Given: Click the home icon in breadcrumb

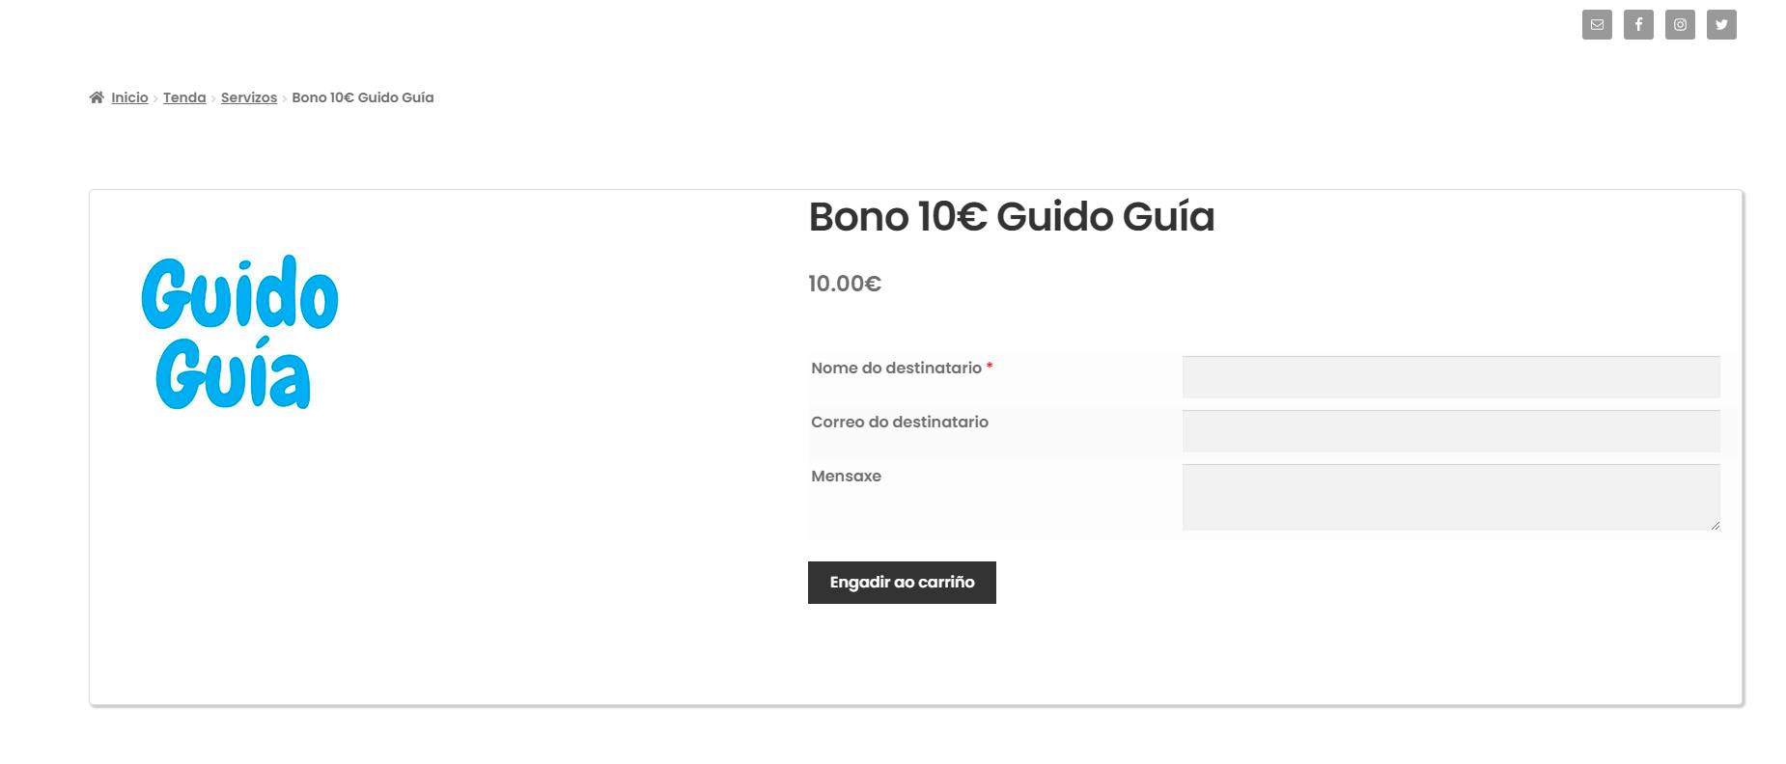Looking at the screenshot, I should tap(97, 97).
